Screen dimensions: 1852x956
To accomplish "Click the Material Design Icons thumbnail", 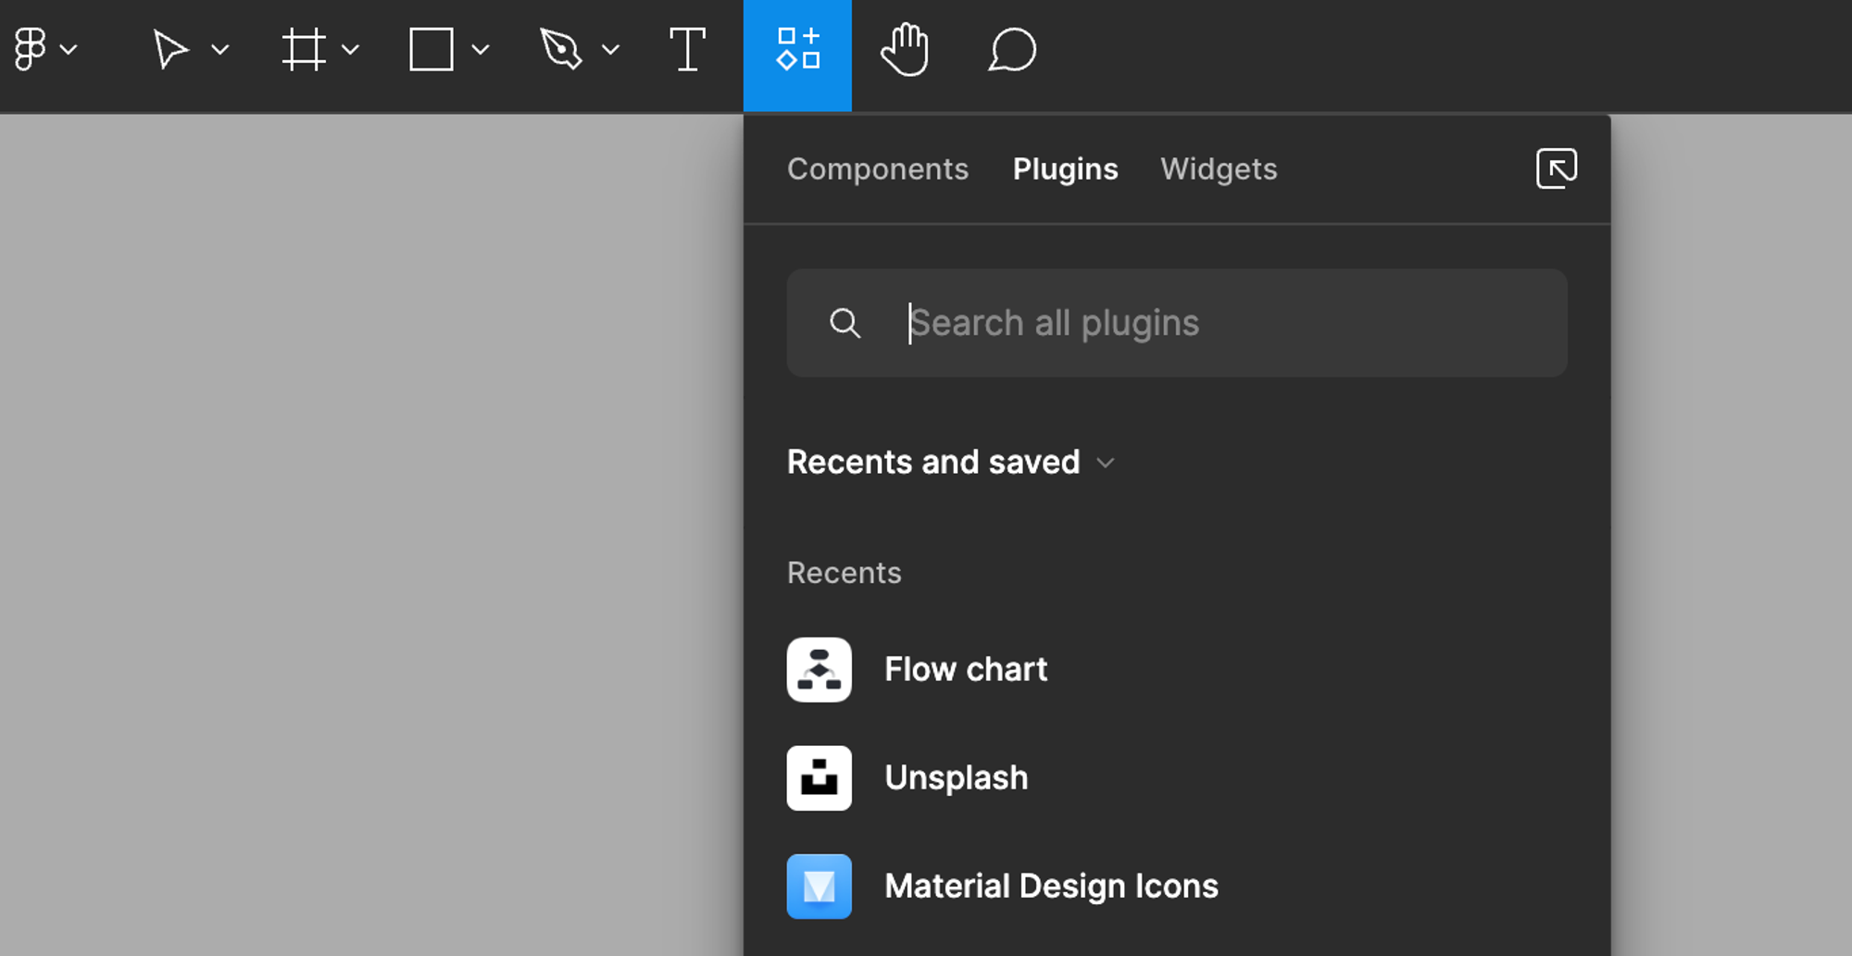I will click(820, 886).
